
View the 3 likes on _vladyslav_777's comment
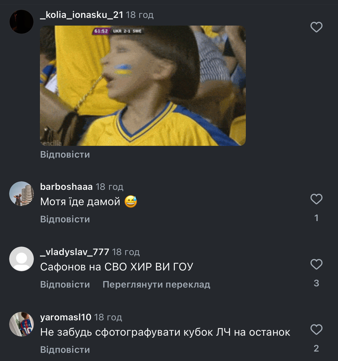coord(316,283)
